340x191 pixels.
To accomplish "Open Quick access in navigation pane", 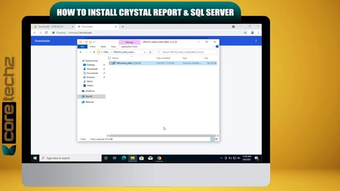I will pos(91,61).
